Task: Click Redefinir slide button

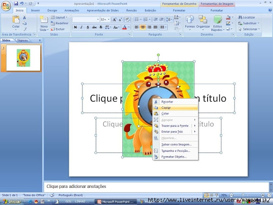Action: tap(59, 23)
